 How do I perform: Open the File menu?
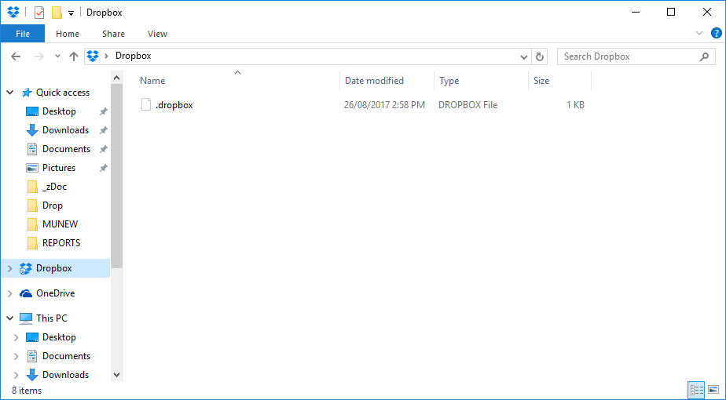(23, 34)
